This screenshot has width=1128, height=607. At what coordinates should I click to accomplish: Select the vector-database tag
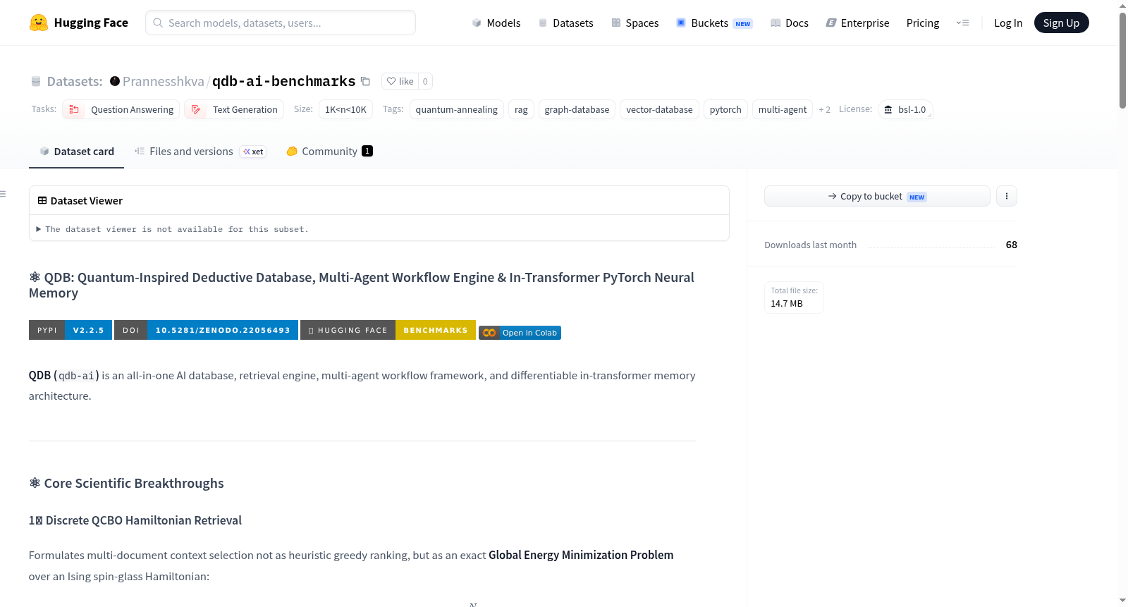[x=659, y=109]
